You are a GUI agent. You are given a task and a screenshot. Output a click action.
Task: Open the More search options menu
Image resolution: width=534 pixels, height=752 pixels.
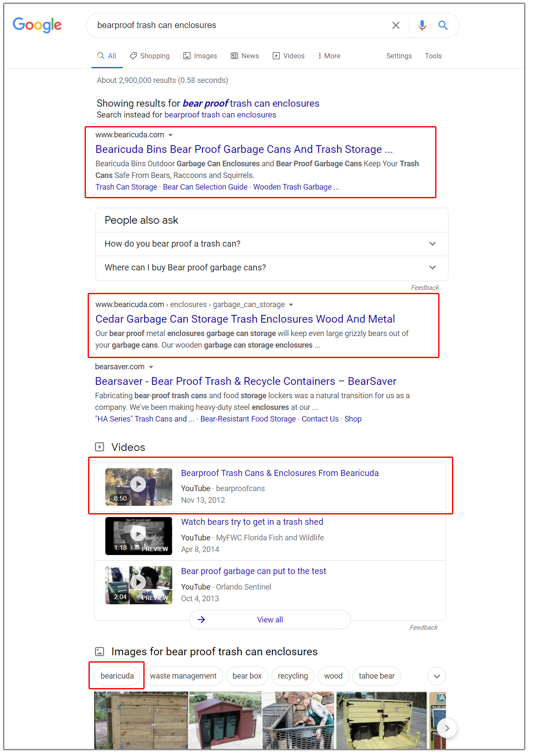click(x=329, y=56)
